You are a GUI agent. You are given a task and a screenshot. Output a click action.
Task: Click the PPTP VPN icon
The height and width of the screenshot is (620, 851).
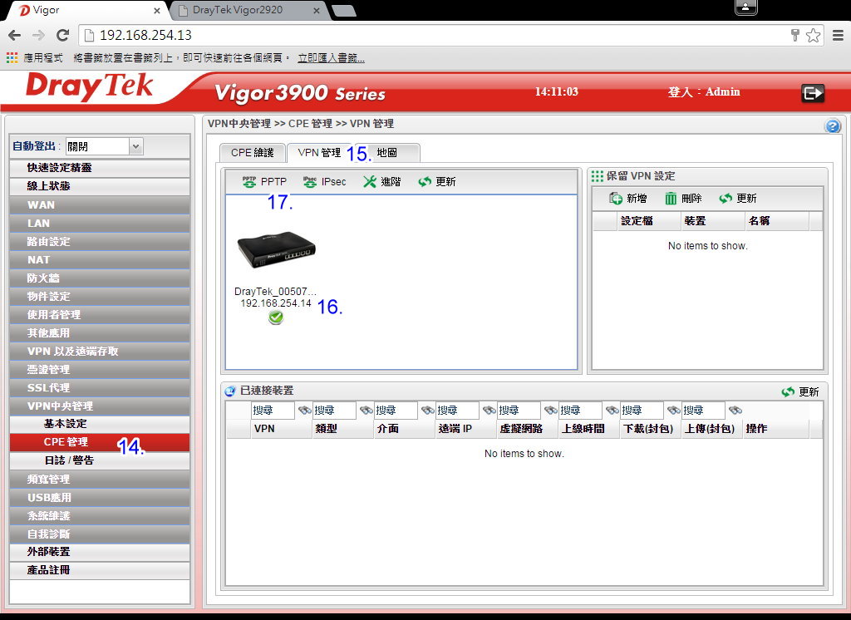249,182
